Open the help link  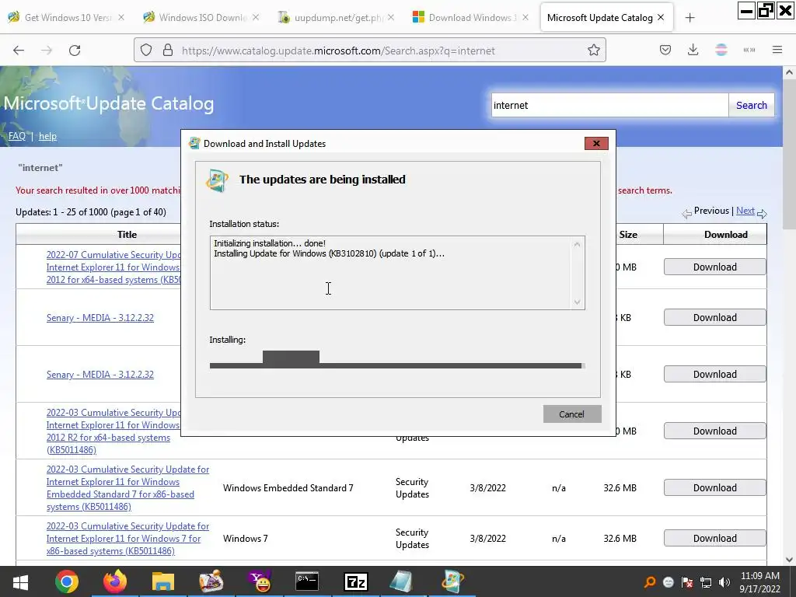(47, 136)
